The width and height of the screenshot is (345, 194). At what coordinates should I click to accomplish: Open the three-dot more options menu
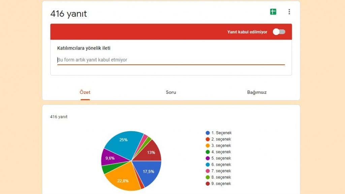289,12
